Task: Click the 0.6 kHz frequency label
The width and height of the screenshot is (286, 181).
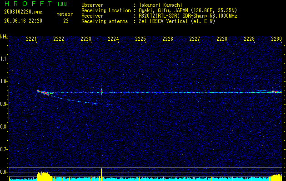Action: [4, 172]
